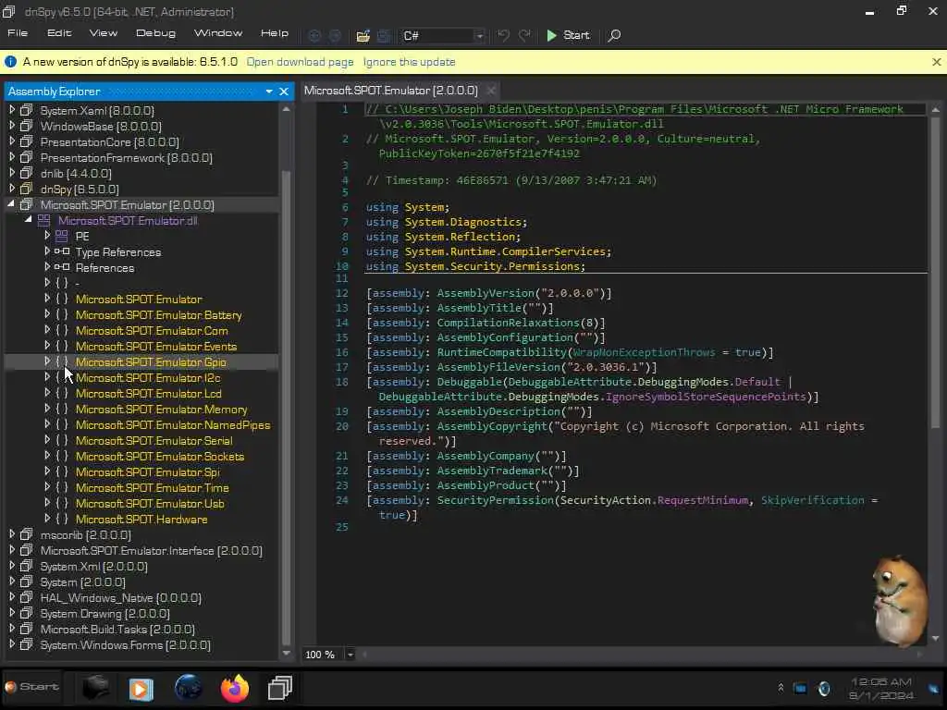
Task: Click the AssemblyFileVersion attribute in code
Action: 498,367
